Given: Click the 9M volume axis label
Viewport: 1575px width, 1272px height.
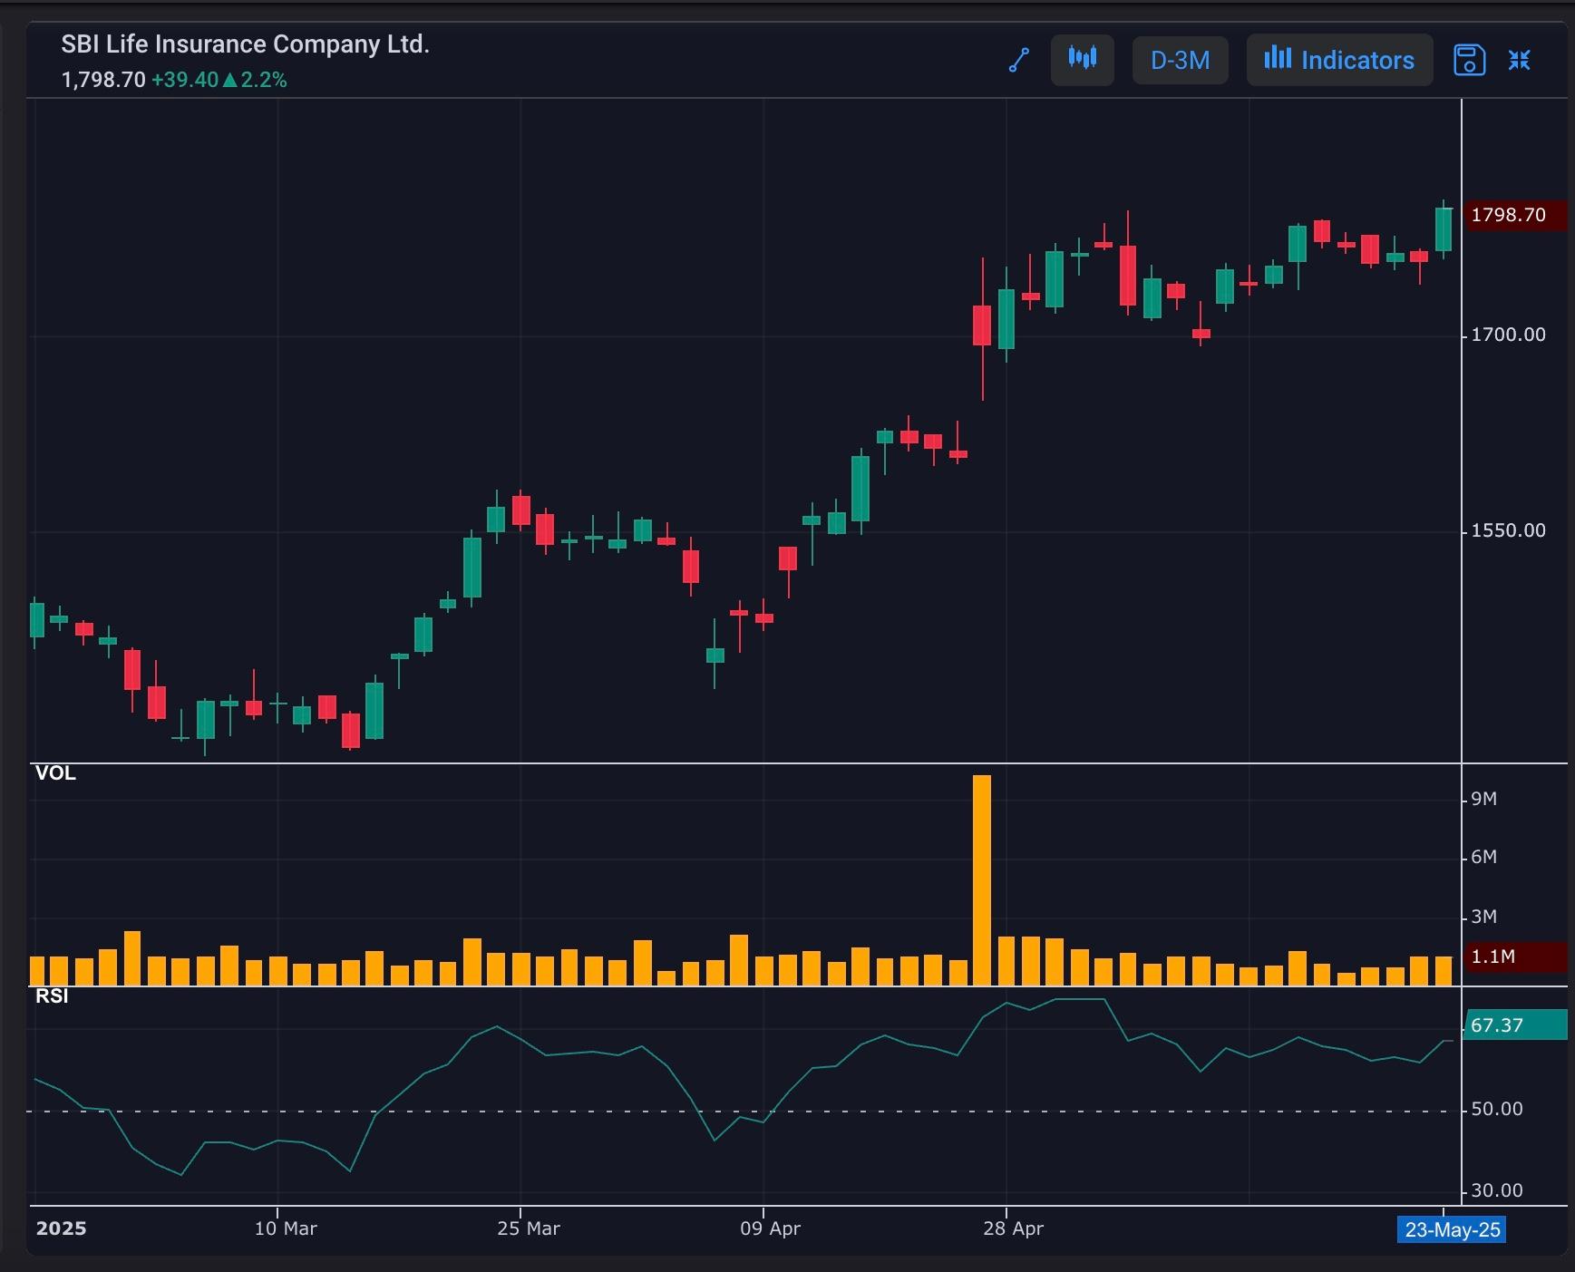Looking at the screenshot, I should pos(1483,799).
